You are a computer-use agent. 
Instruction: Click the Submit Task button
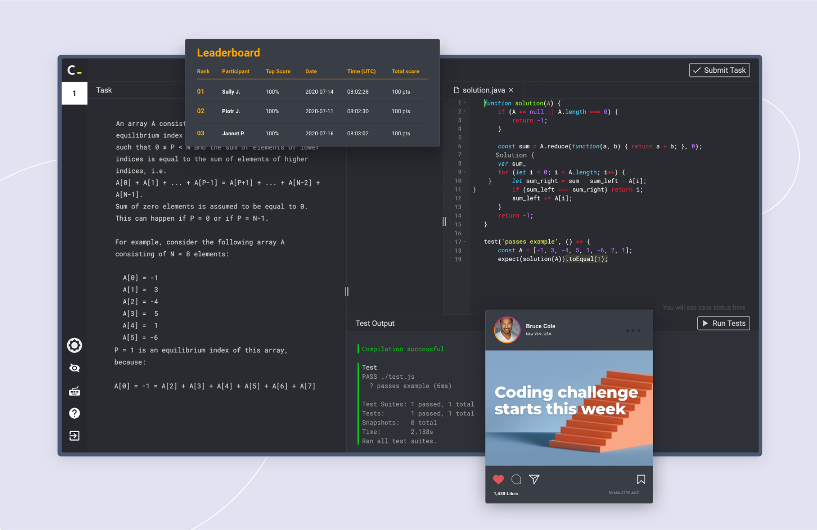(x=719, y=70)
